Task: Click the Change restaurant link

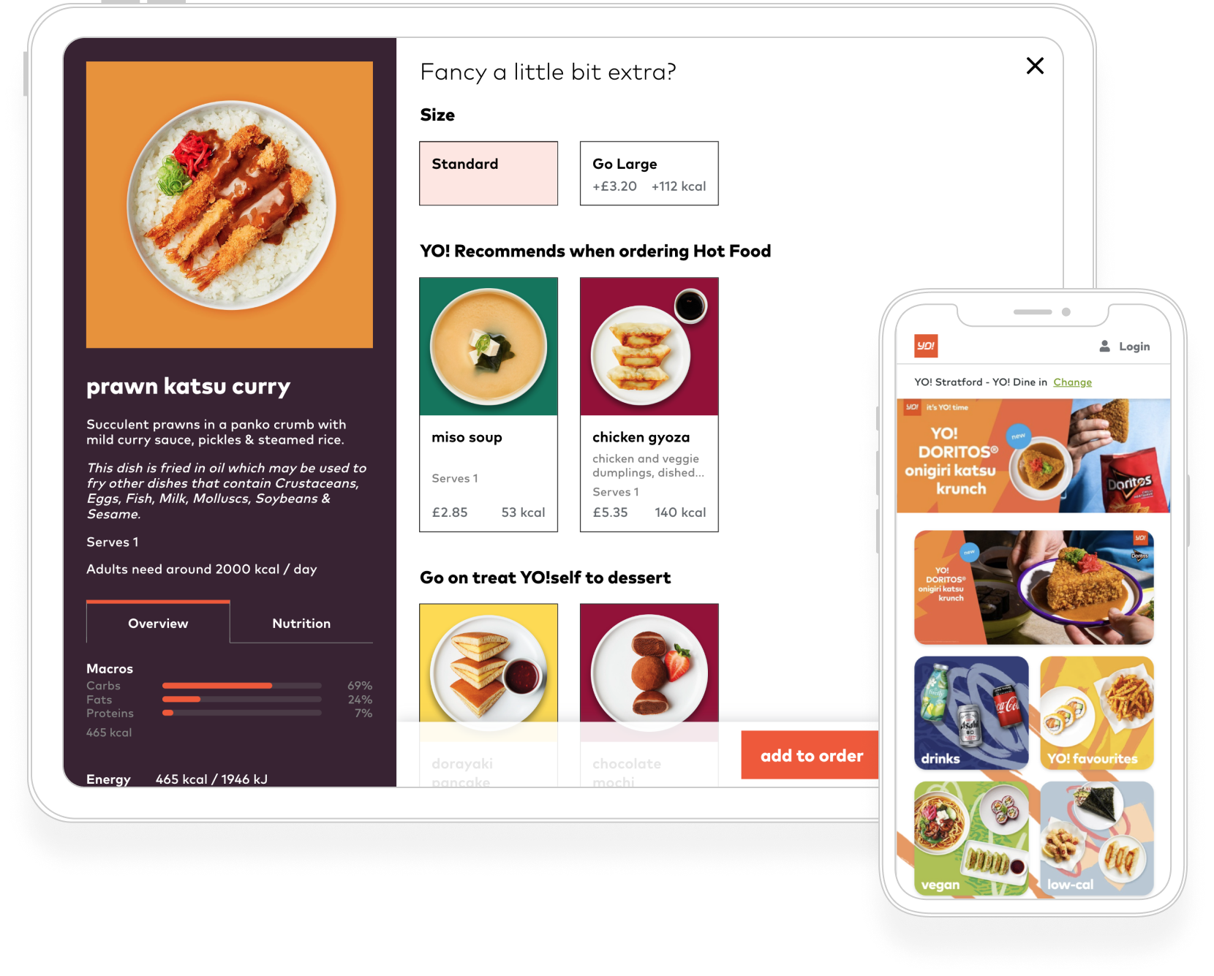Action: pos(1072,382)
